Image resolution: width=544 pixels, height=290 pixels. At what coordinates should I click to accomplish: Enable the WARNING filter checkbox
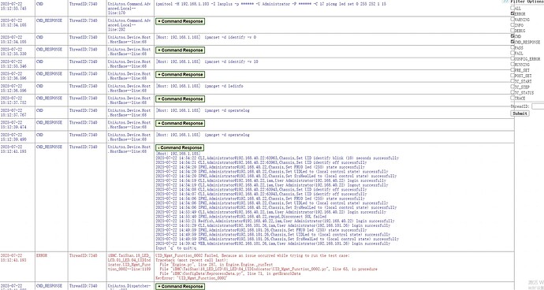click(x=512, y=20)
